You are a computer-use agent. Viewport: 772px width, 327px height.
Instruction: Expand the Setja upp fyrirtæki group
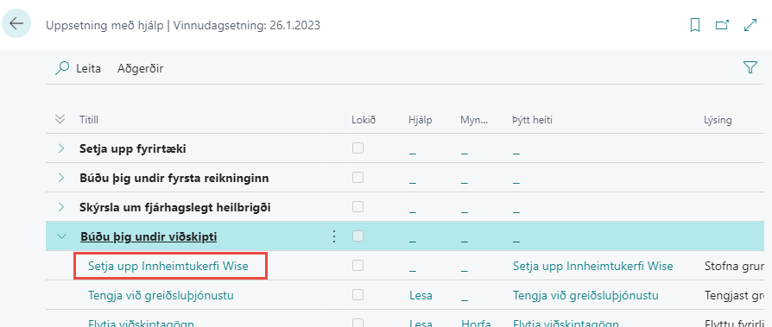click(61, 148)
